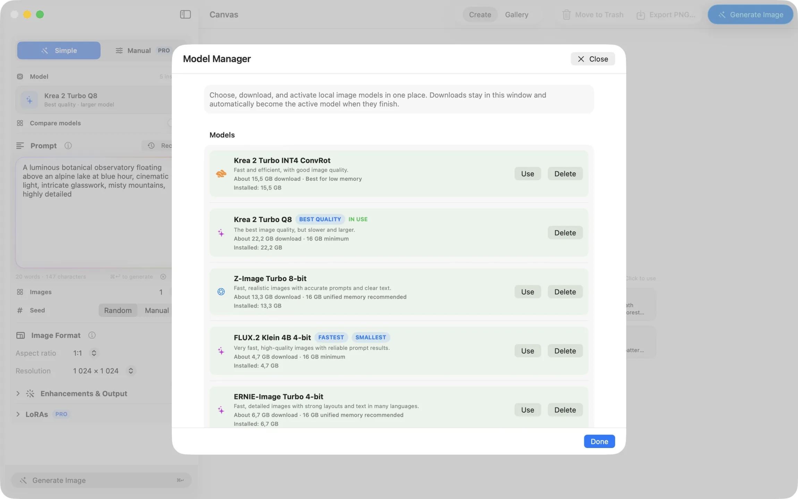Click the 'Installed: 22,2 GB' text
The height and width of the screenshot is (499, 798).
click(258, 247)
